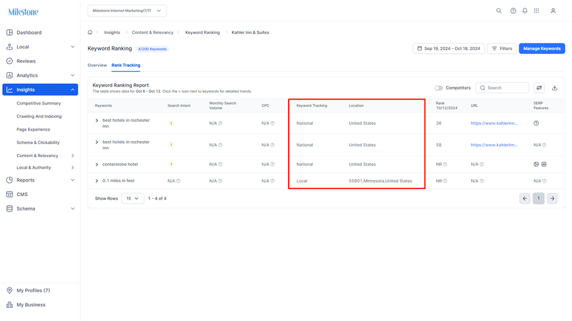Open the Milestone Internet Marketing account dropdown
The image size is (572, 321).
127,11
